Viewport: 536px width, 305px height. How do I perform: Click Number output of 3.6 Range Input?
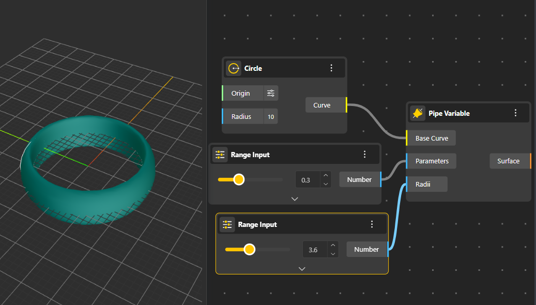click(367, 249)
